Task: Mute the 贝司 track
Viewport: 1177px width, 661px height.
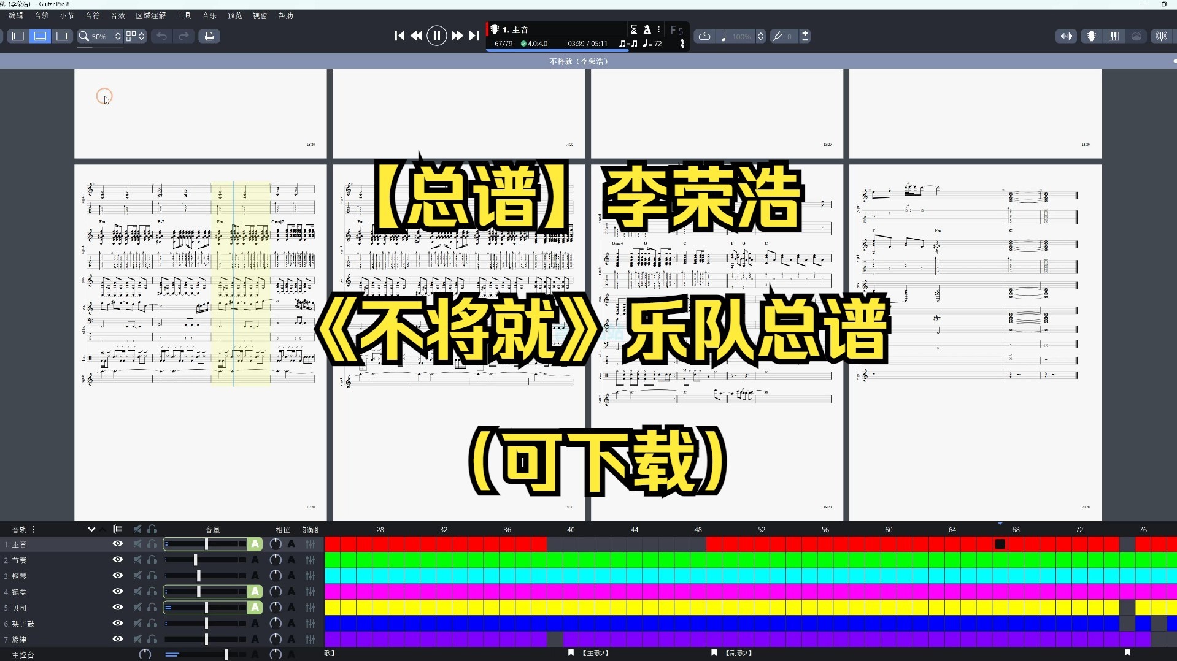Action: click(x=136, y=608)
